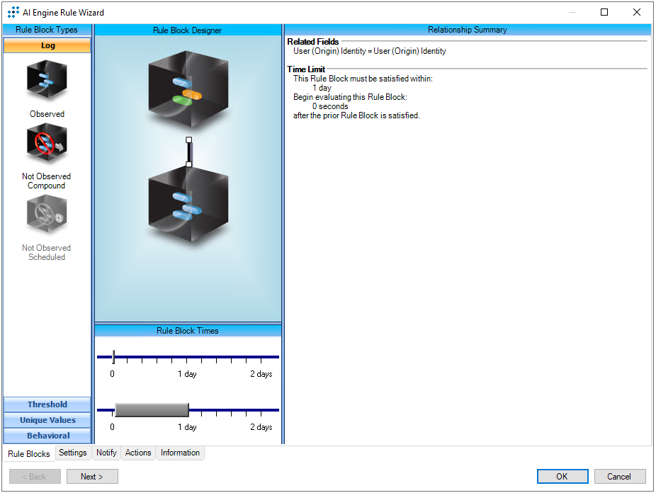Expand the Log rule block types section
The height and width of the screenshot is (493, 656).
coord(47,45)
